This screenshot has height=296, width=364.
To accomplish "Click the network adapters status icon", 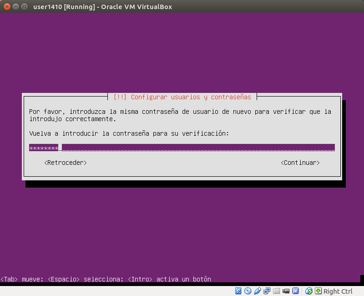I will point(267,291).
